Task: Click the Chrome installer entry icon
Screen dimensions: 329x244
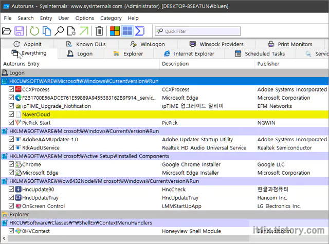Action: [x=19, y=164]
